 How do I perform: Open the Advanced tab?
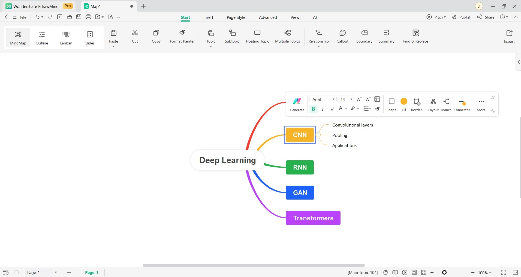pyautogui.click(x=268, y=17)
